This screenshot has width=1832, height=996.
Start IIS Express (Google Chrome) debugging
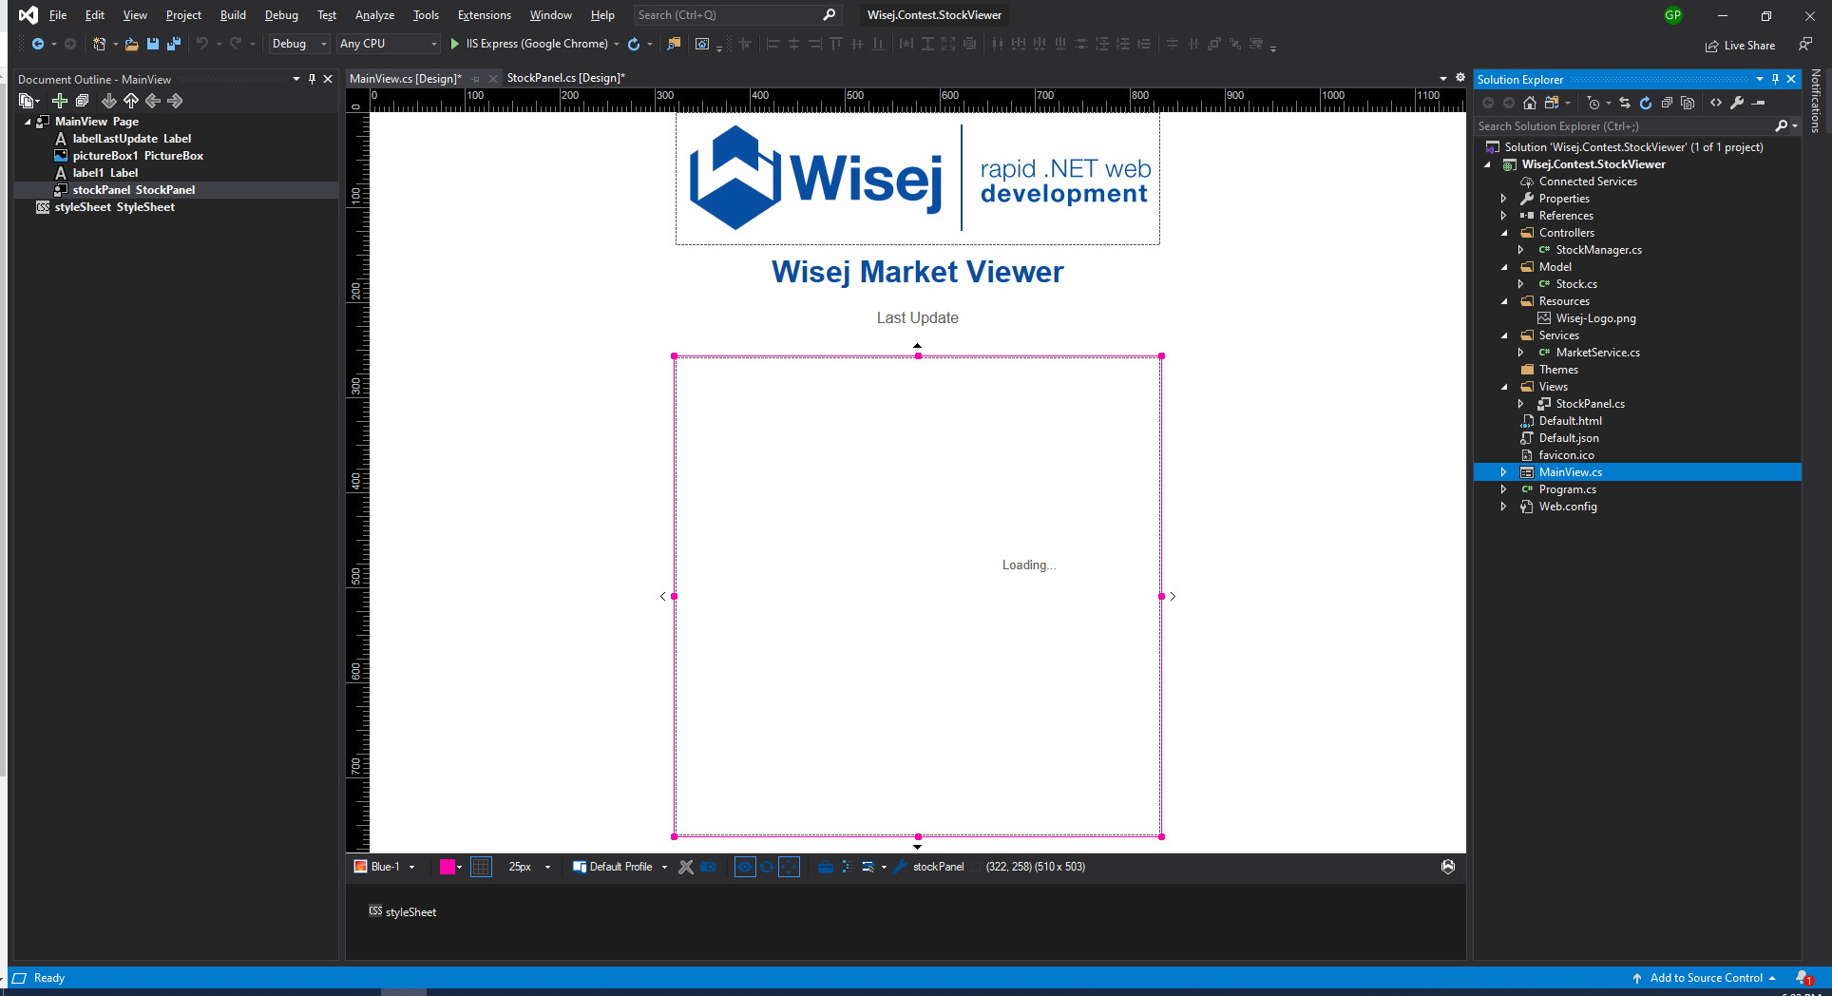529,44
